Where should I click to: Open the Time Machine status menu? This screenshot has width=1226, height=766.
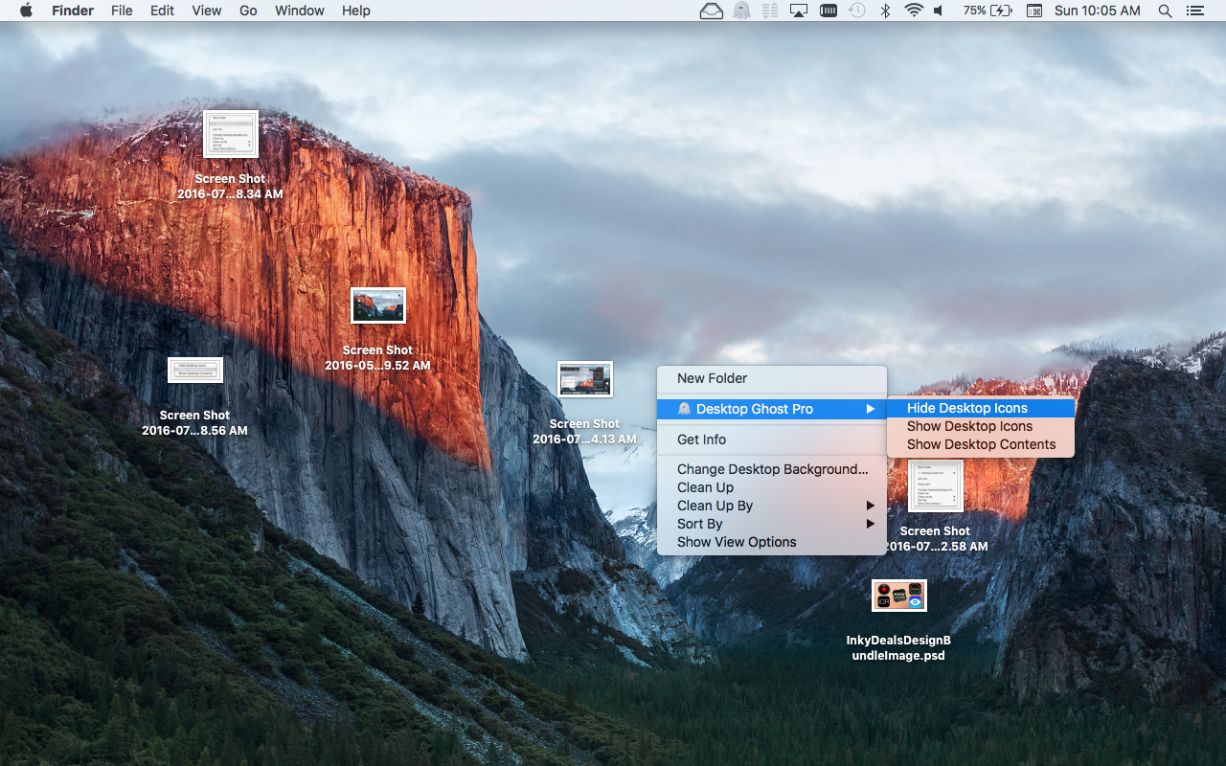click(857, 11)
